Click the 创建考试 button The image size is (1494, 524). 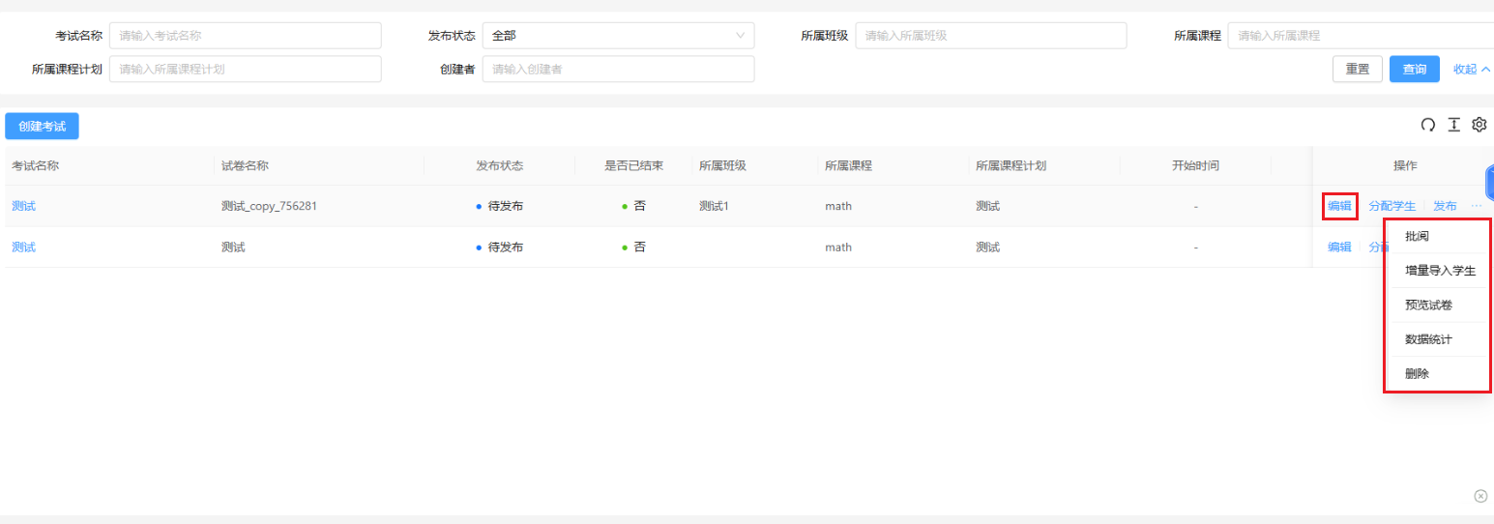click(x=42, y=127)
